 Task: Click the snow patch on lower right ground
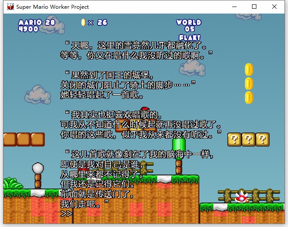pyautogui.click(x=220, y=207)
